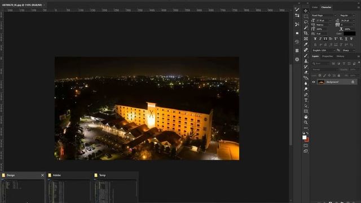Open the layer blend mode dropdown
Viewport: 361px width, 203px height.
325,69
